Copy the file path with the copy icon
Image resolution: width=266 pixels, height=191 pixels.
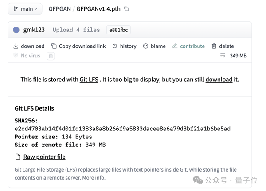[126, 9]
